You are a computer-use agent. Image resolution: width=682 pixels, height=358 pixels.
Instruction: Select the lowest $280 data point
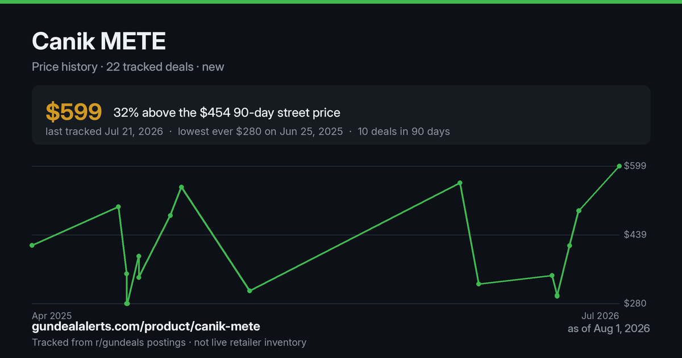pyautogui.click(x=127, y=303)
